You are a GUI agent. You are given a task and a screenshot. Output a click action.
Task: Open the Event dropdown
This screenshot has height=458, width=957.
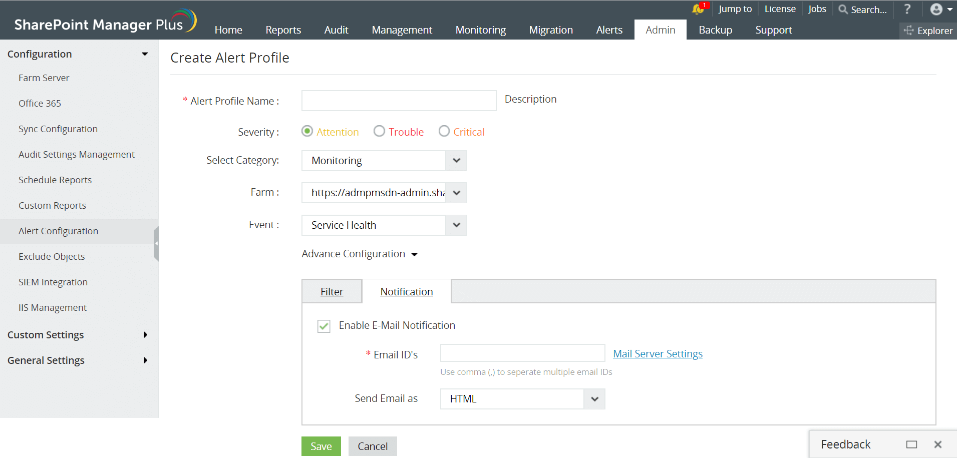click(x=384, y=225)
